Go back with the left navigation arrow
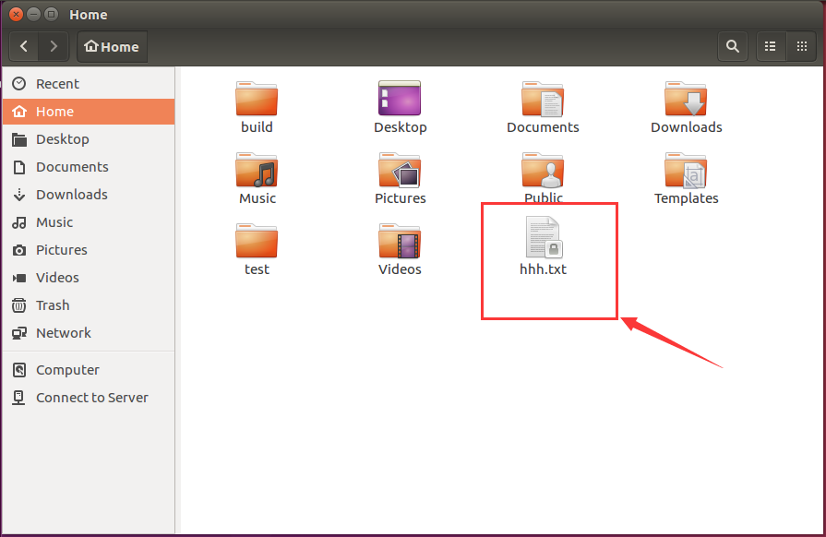The height and width of the screenshot is (537, 826). coord(23,46)
